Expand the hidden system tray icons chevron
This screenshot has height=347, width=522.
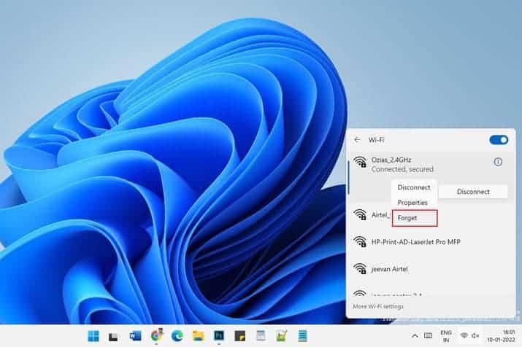[415, 336]
